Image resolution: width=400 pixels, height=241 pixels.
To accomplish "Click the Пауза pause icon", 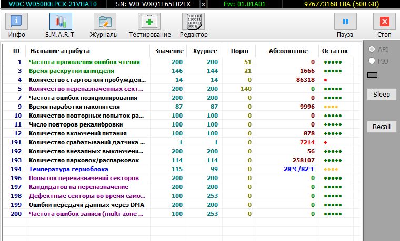I will [345, 22].
